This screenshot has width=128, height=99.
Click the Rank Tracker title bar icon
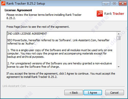[3, 4]
